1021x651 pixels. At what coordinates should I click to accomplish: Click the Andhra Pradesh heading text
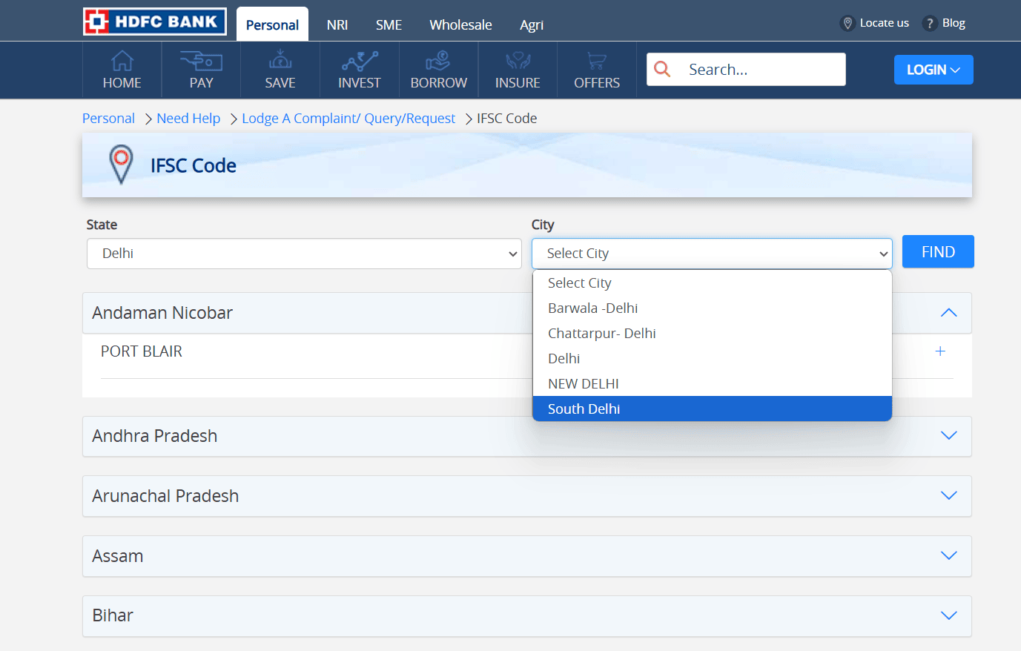tap(155, 436)
